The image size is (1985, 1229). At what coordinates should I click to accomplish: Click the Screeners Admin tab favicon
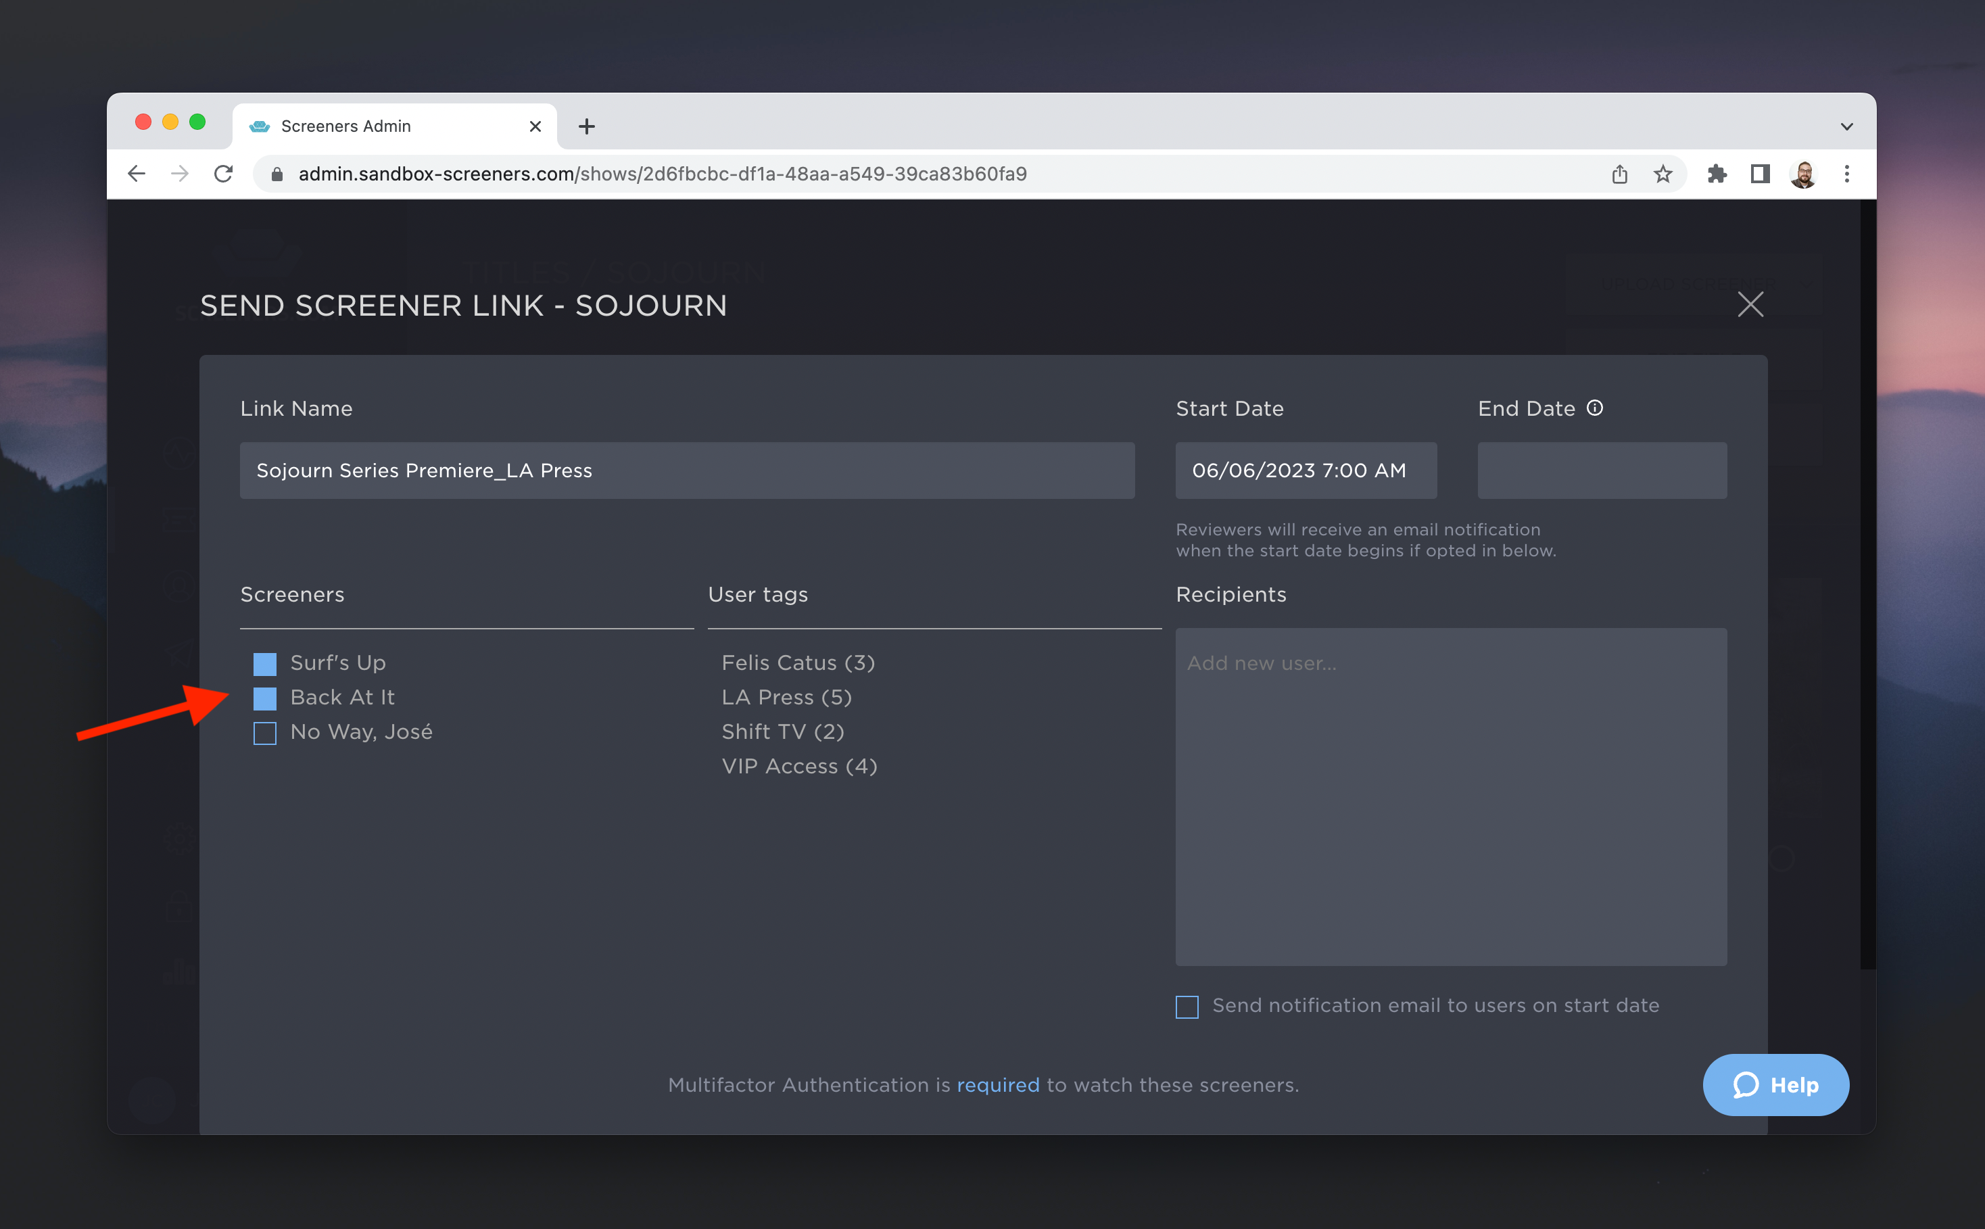tap(260, 126)
